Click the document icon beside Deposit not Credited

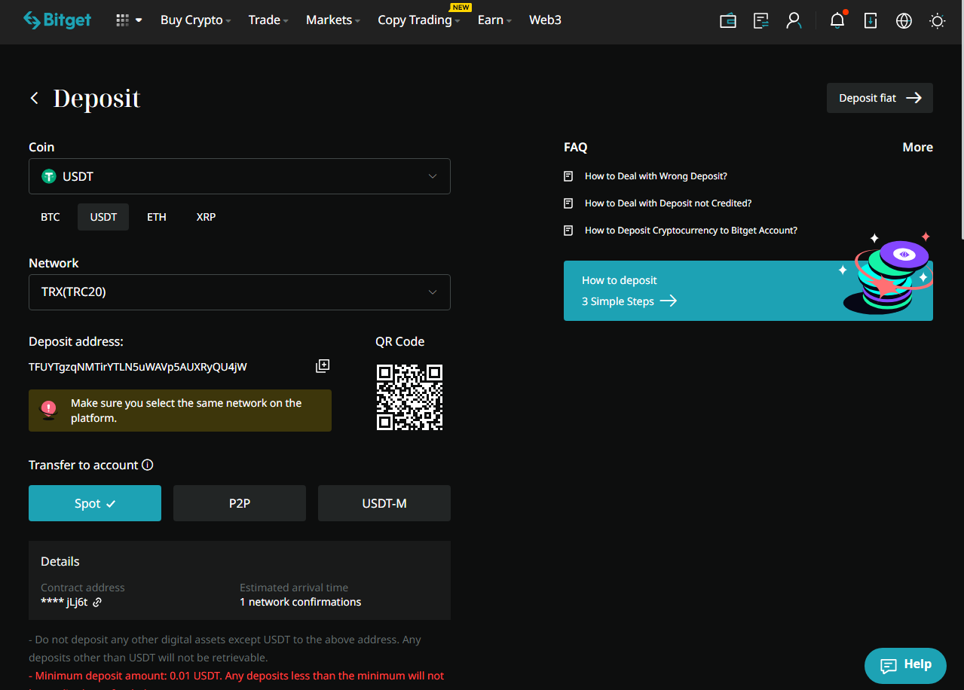pyautogui.click(x=569, y=203)
